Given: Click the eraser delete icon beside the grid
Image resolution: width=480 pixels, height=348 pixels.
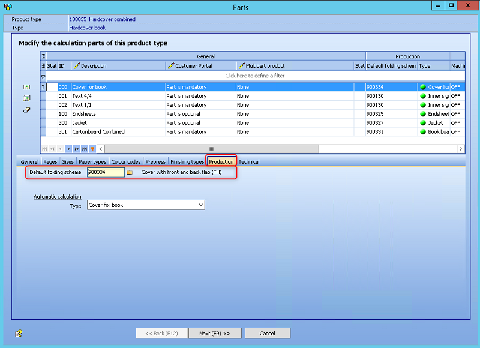Looking at the screenshot, I should [x=26, y=110].
